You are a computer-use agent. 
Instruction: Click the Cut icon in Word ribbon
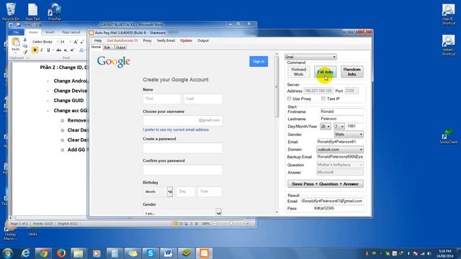pyautogui.click(x=25, y=40)
